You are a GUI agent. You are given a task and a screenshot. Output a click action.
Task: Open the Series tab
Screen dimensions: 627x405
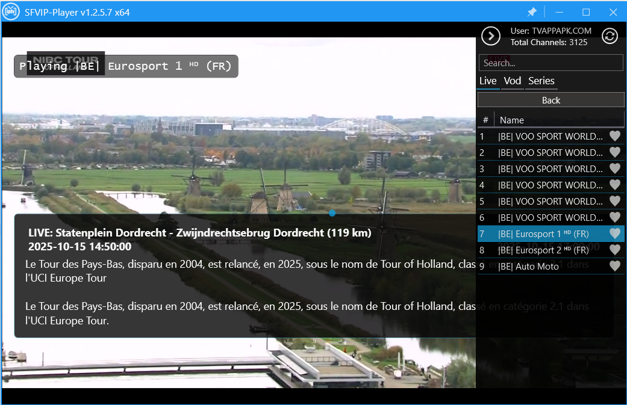coord(541,81)
